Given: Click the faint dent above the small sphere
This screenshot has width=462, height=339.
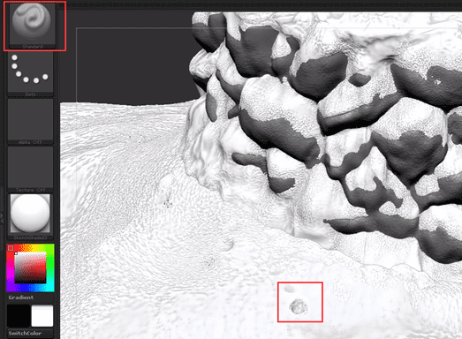Looking at the screenshot, I should (x=290, y=289).
